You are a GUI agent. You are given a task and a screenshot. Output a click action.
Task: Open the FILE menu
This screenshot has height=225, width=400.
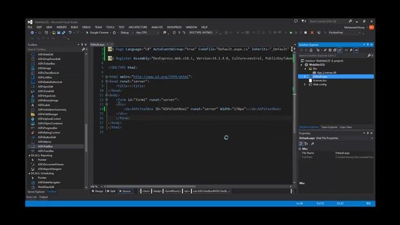pyautogui.click(x=30, y=27)
